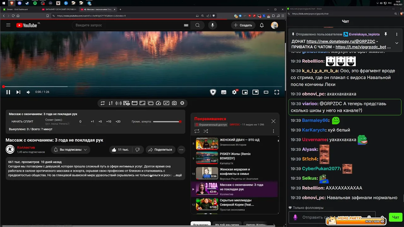Open a new browser tab with plus
404x227 pixels.
[120, 9]
